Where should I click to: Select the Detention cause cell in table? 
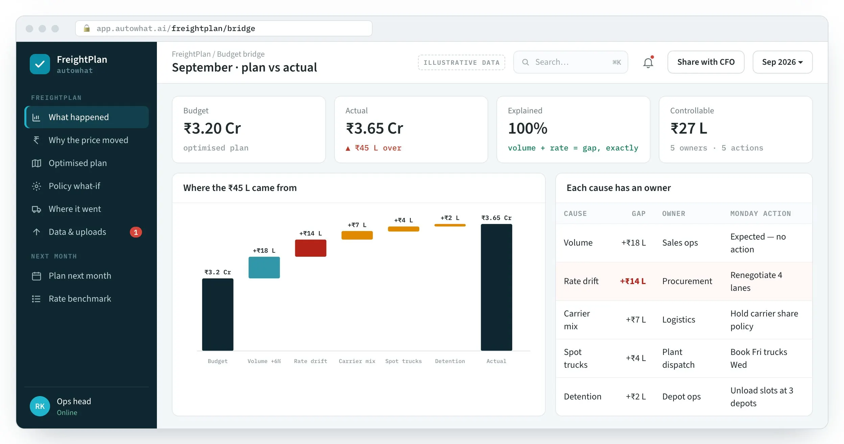[582, 397]
